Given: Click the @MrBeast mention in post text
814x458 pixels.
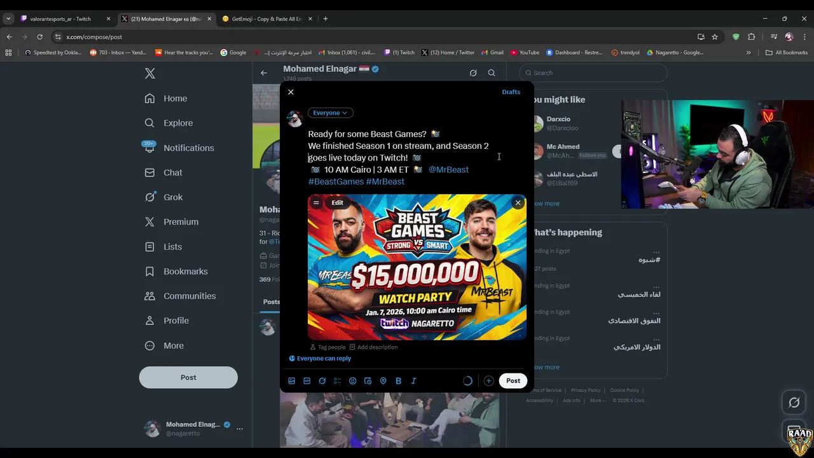Looking at the screenshot, I should point(448,169).
